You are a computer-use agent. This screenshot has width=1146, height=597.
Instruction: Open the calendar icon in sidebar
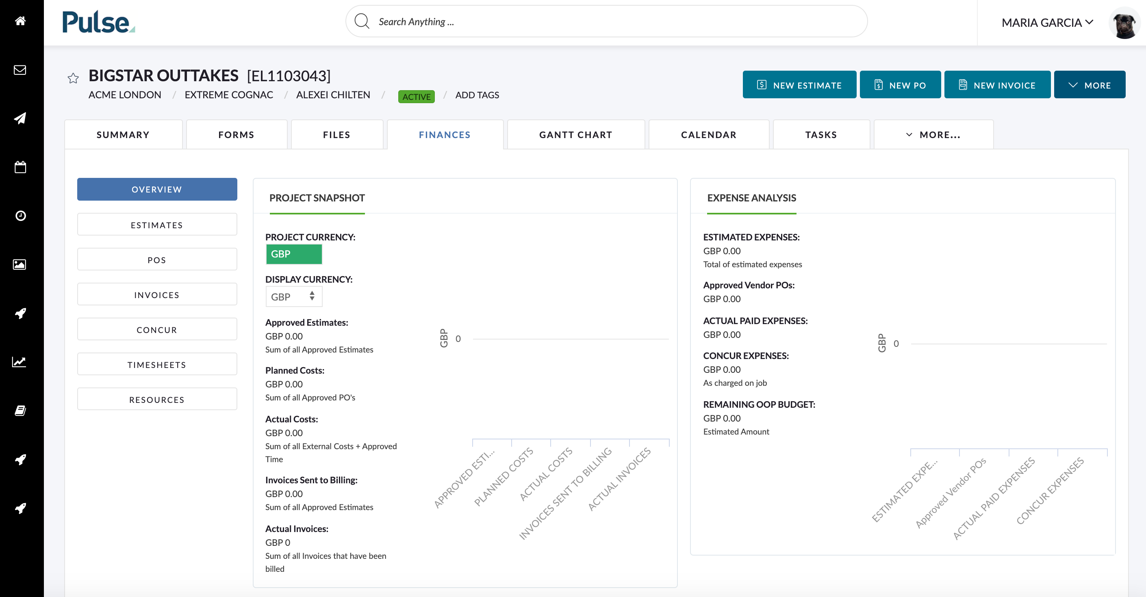tap(20, 167)
